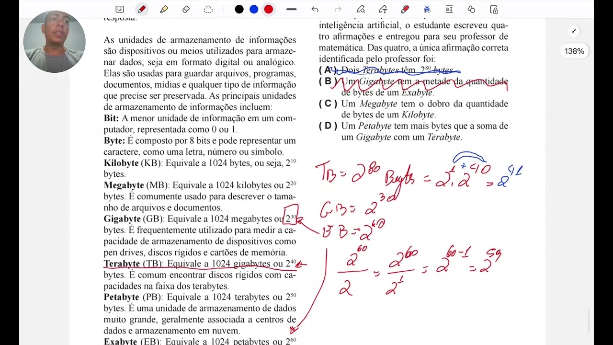The width and height of the screenshot is (613, 345).
Task: Click answer option label '( B )'
Action: 328,81
